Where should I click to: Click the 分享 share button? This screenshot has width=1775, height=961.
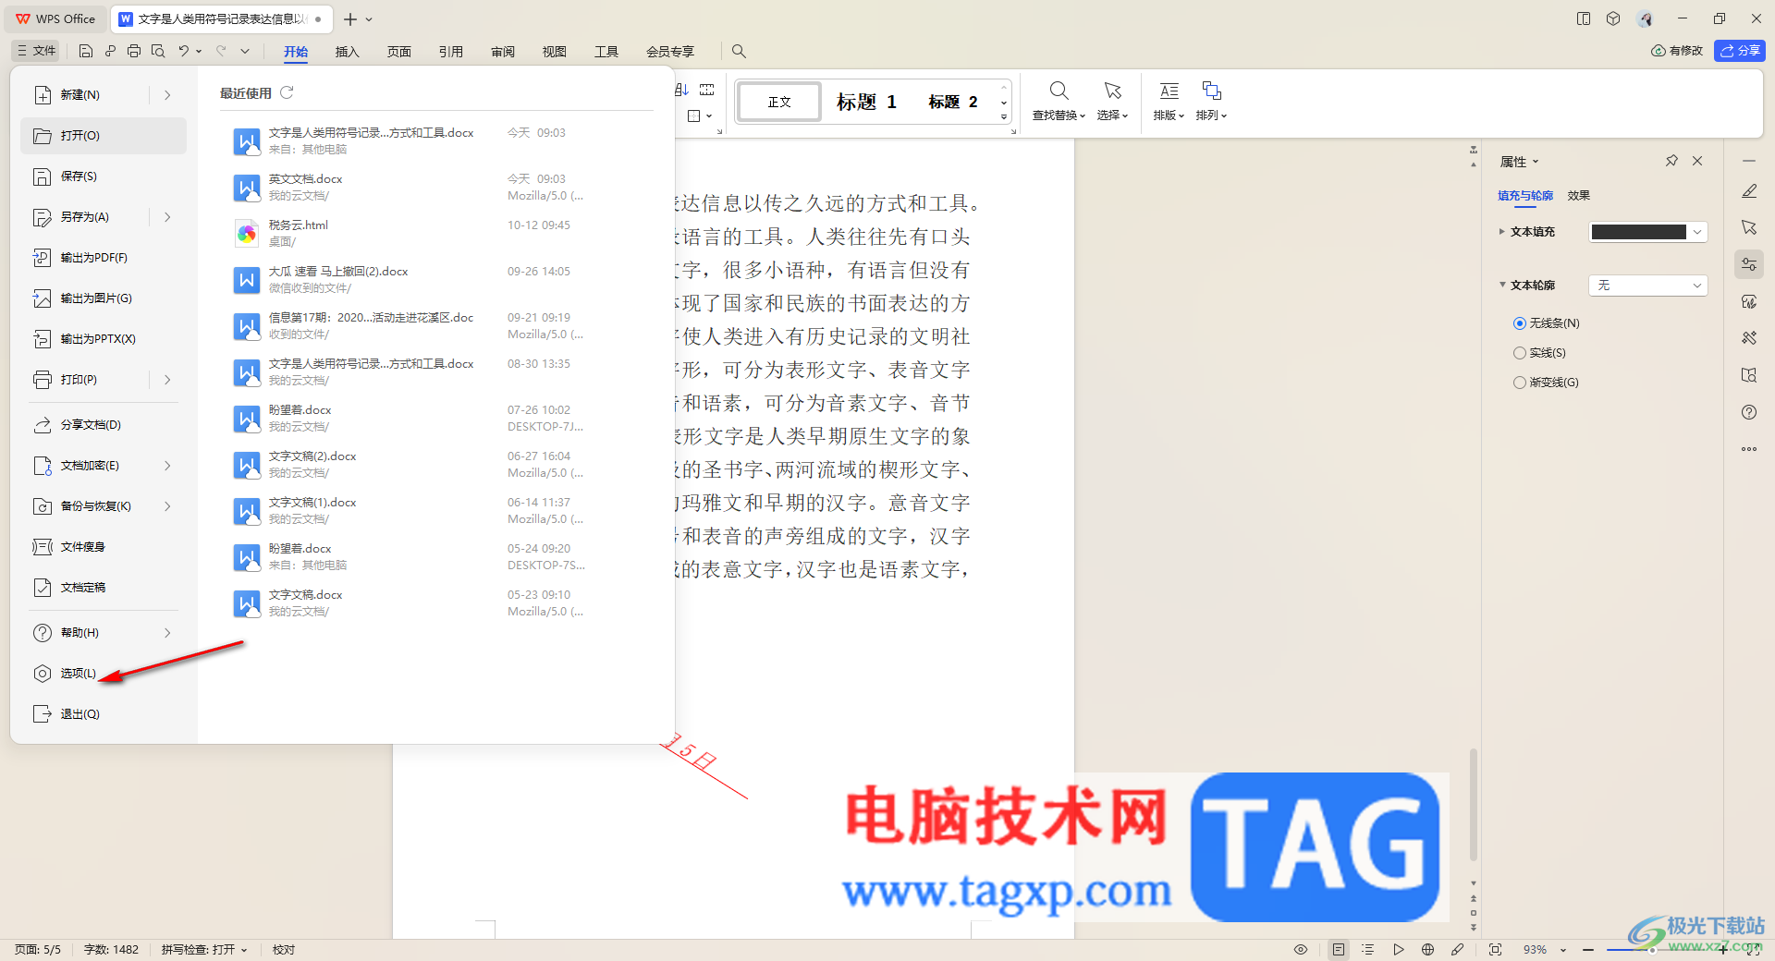click(x=1739, y=51)
